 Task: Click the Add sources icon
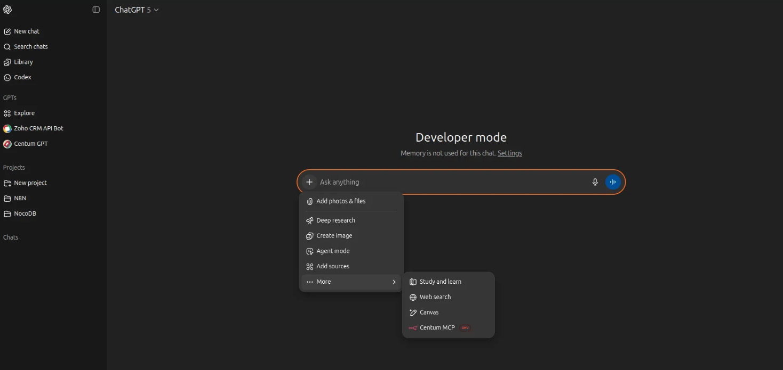[x=310, y=267]
